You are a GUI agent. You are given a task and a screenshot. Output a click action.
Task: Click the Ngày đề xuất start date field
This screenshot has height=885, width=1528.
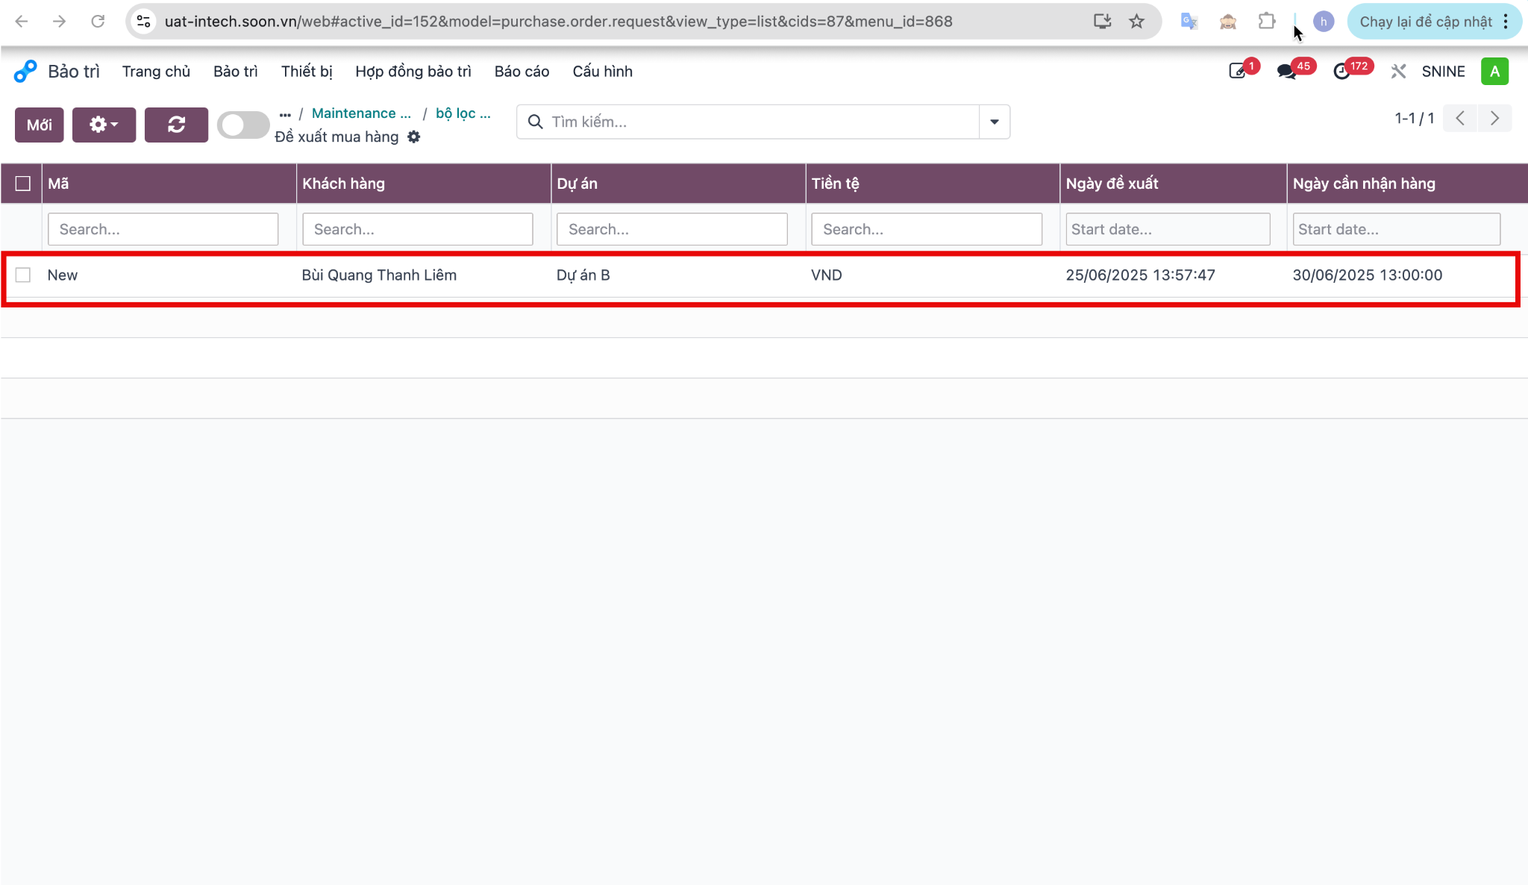tap(1168, 229)
